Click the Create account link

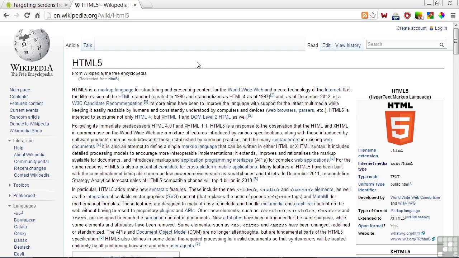tap(412, 28)
